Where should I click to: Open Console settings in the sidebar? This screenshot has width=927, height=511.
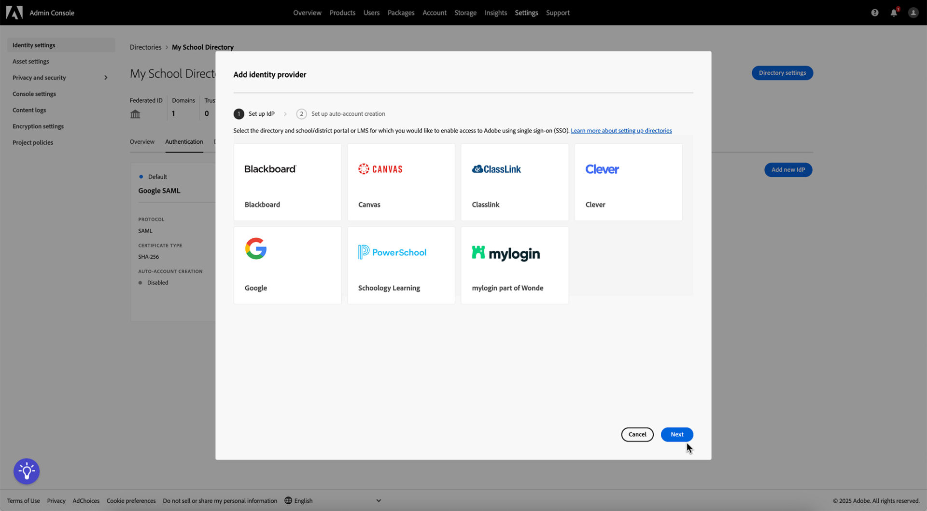coord(34,94)
